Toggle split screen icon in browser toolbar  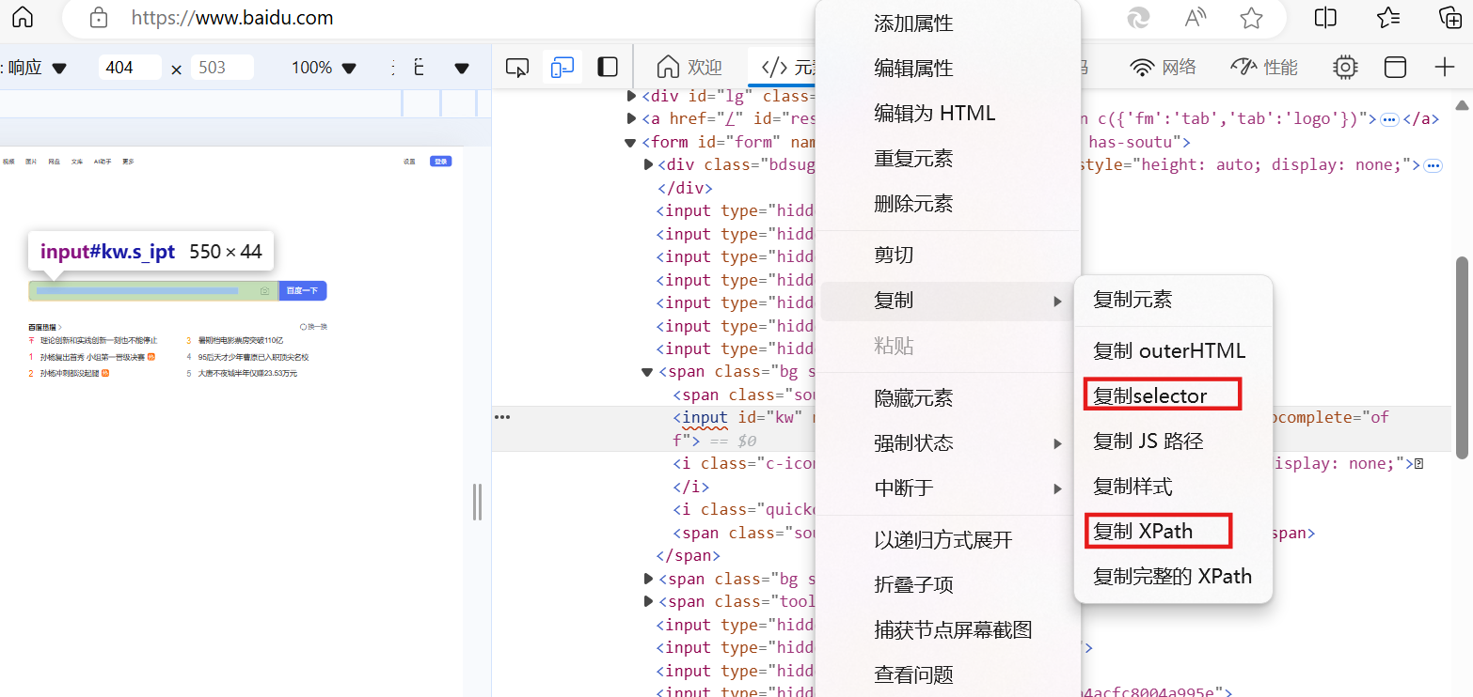tap(1325, 17)
